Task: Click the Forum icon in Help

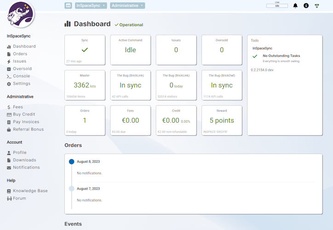Action: click(9, 199)
